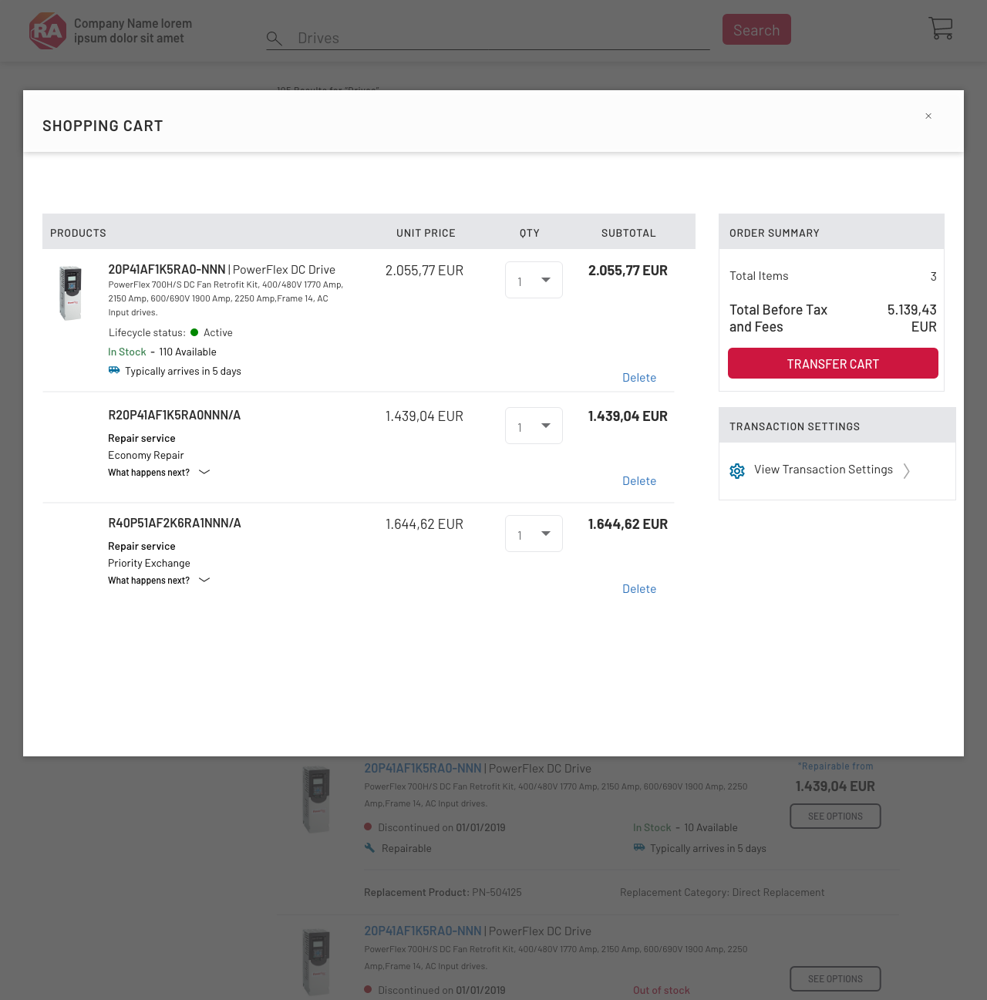Click the RA company logo
The image size is (987, 1000).
[x=47, y=31]
